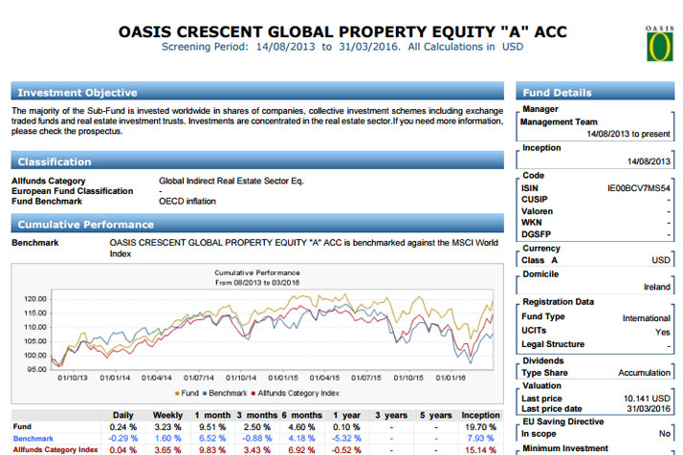Click the Allfunds Category Index Inception return 15.14 %
Viewport: 683px width, 455px height.
[x=480, y=450]
